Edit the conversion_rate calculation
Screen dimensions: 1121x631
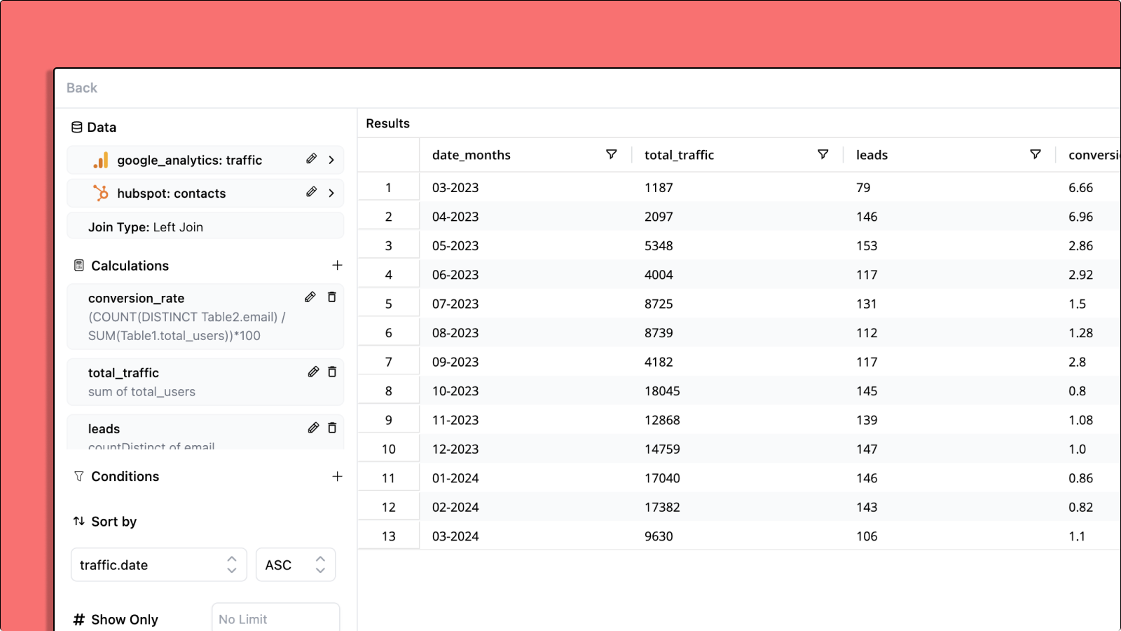[310, 297]
